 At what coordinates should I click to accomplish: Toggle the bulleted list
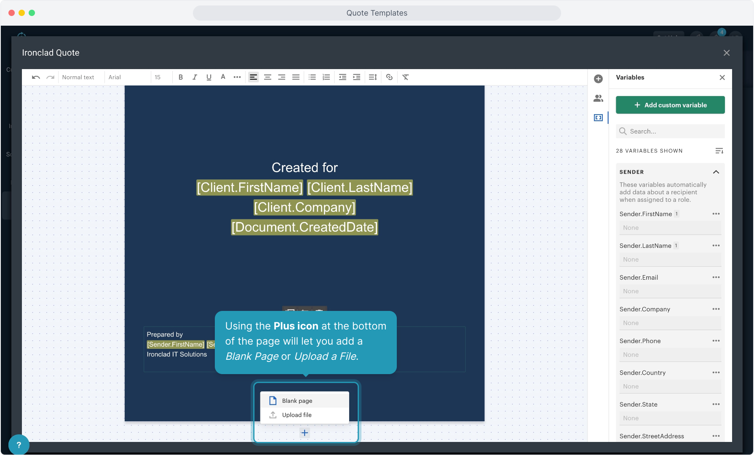tap(312, 77)
